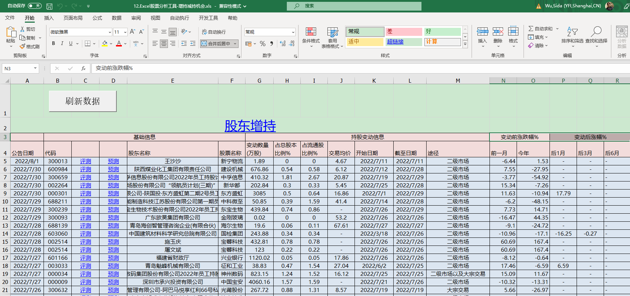630x296 pixels.
Task: Click the 评测 link for 300013
Action: pyautogui.click(x=85, y=161)
